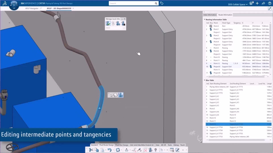Click the light bulb icon in toolbar
The image size is (273, 153).
click(156, 150)
